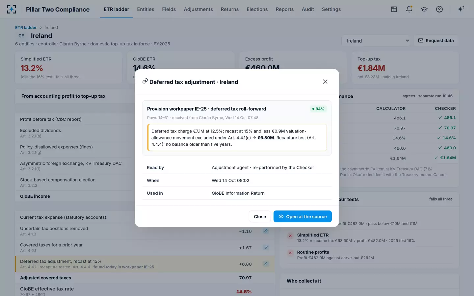474x296 pixels.
Task: Go to the Returns tab
Action: [x=230, y=9]
